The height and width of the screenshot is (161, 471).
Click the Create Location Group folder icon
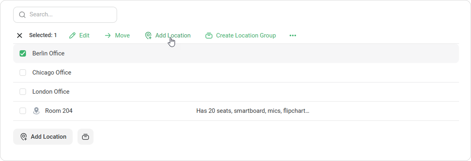coord(209,35)
